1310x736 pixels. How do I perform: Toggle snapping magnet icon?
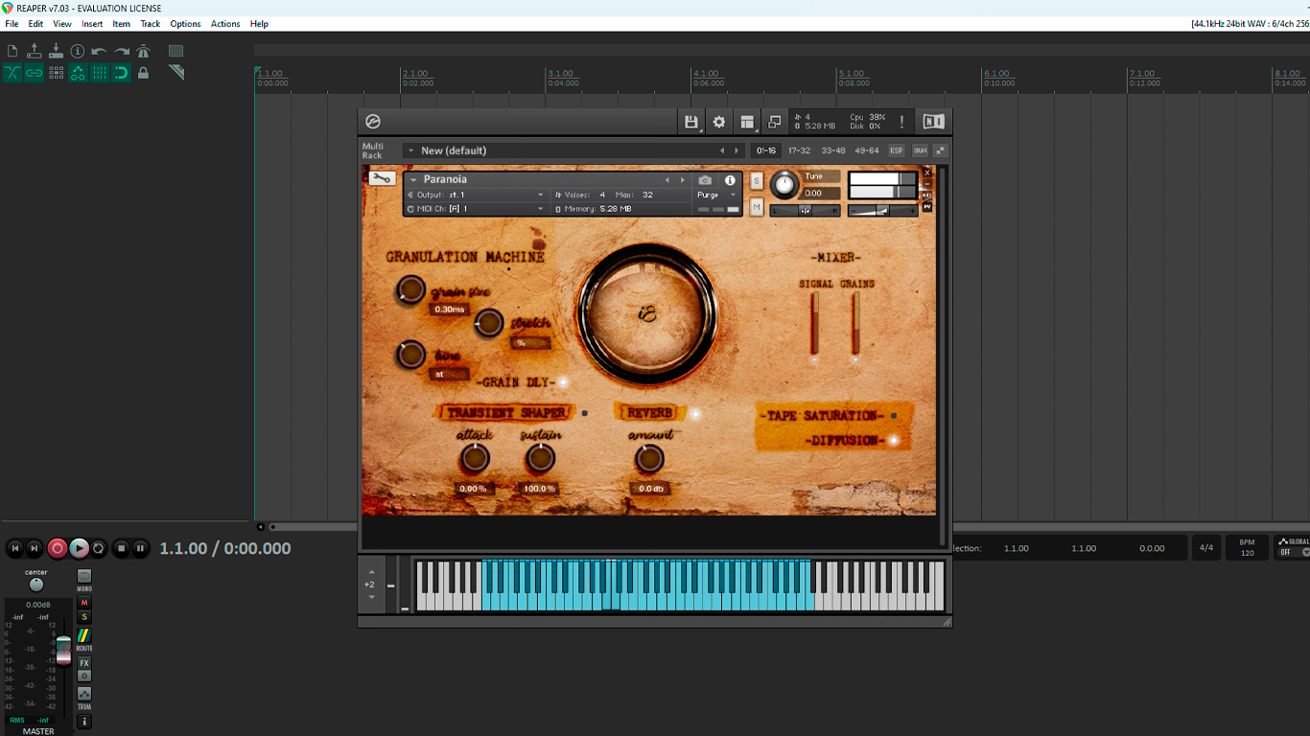122,73
